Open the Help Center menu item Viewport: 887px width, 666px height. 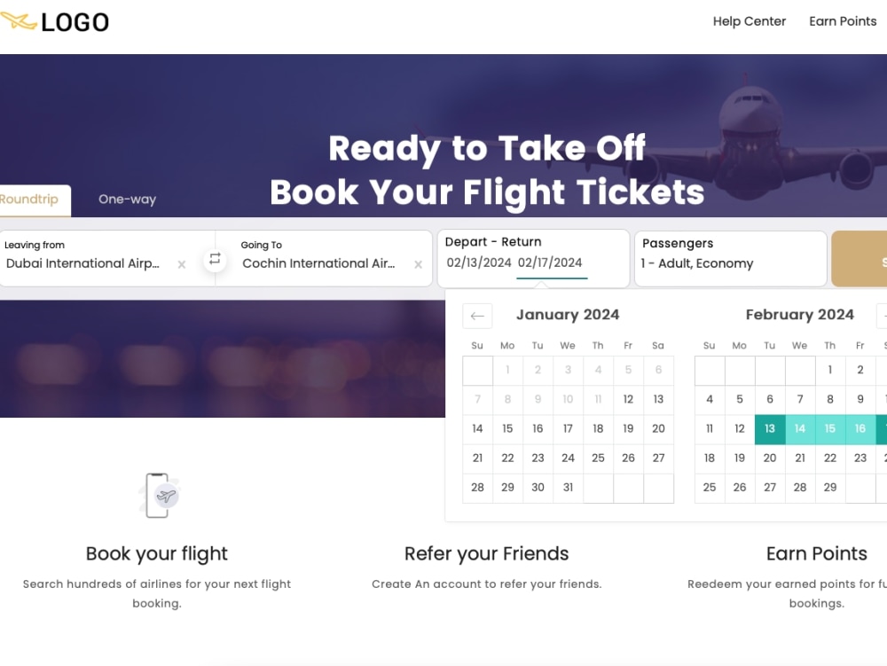[749, 21]
